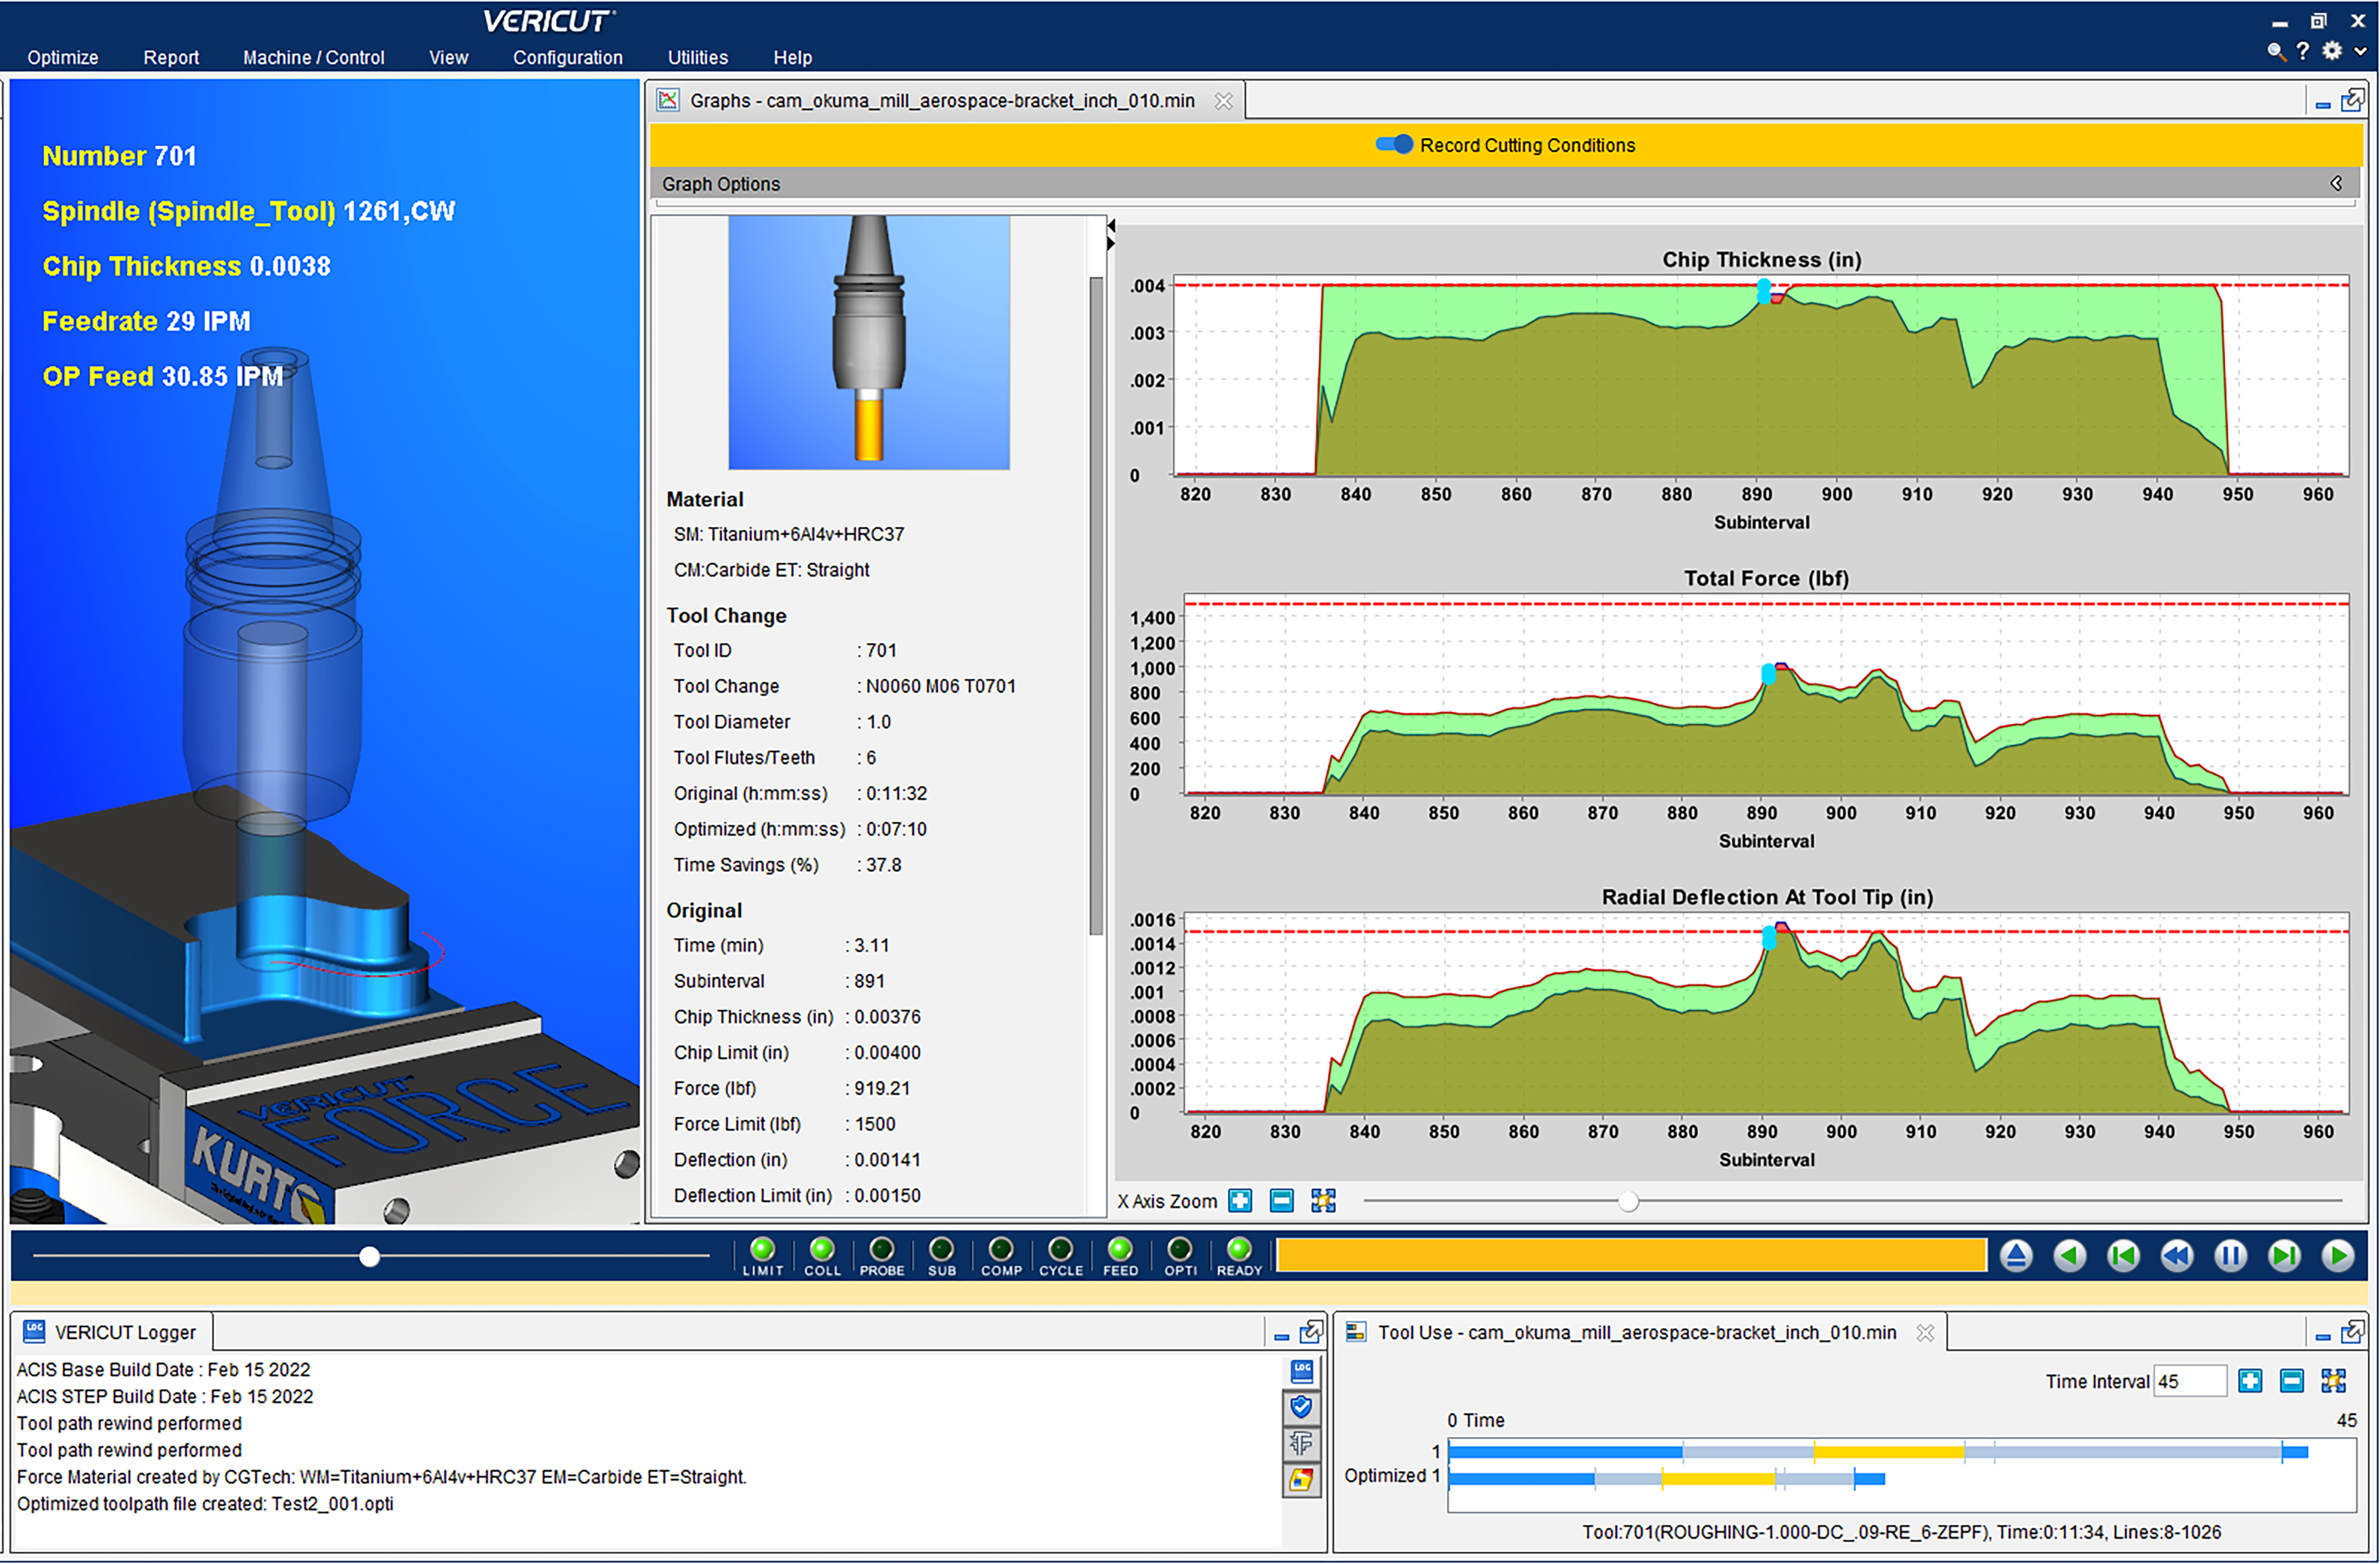Expand the dropdown chevron next to the gear
This screenshot has height=1564, width=2380.
coord(2360,51)
